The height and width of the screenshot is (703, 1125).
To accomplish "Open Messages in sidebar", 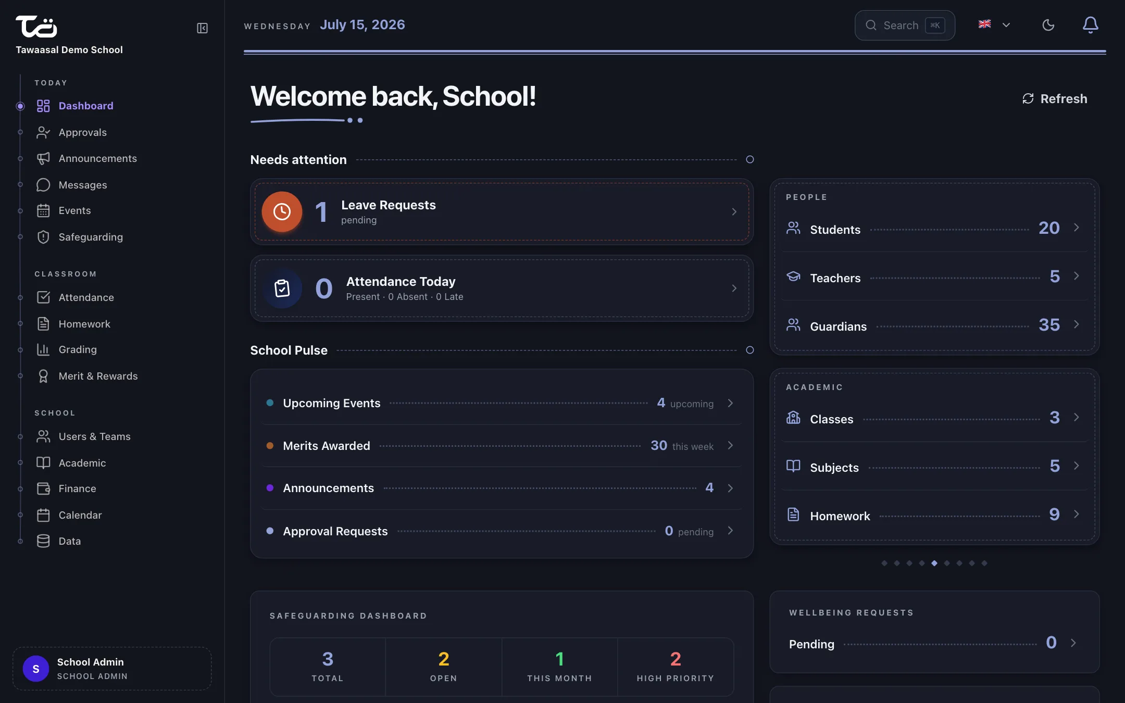I will point(72,185).
